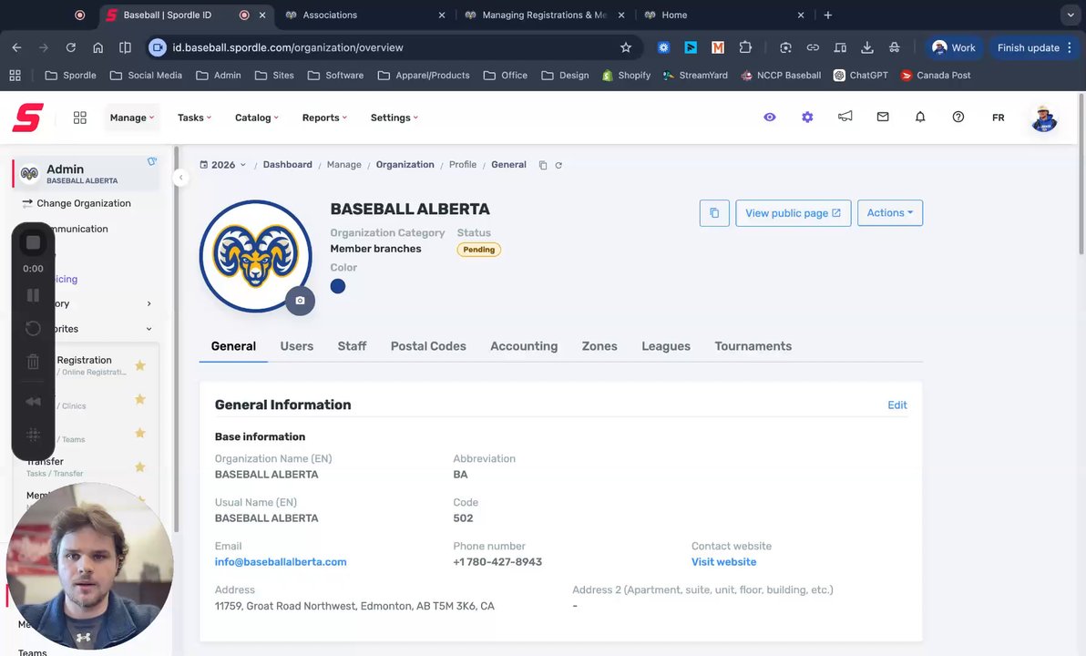Open the Manage menu
The image size is (1086, 656).
tap(131, 118)
